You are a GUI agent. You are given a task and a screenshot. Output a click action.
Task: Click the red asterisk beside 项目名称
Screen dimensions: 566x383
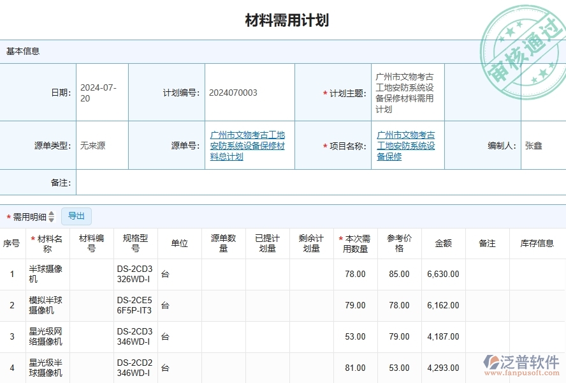[x=324, y=145]
